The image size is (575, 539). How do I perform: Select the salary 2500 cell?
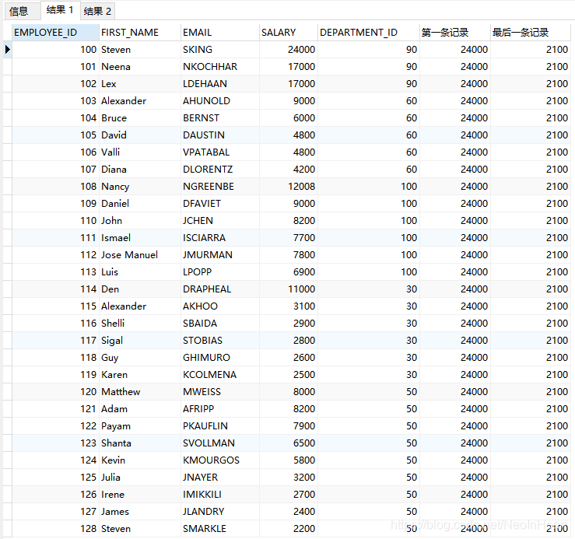point(288,375)
